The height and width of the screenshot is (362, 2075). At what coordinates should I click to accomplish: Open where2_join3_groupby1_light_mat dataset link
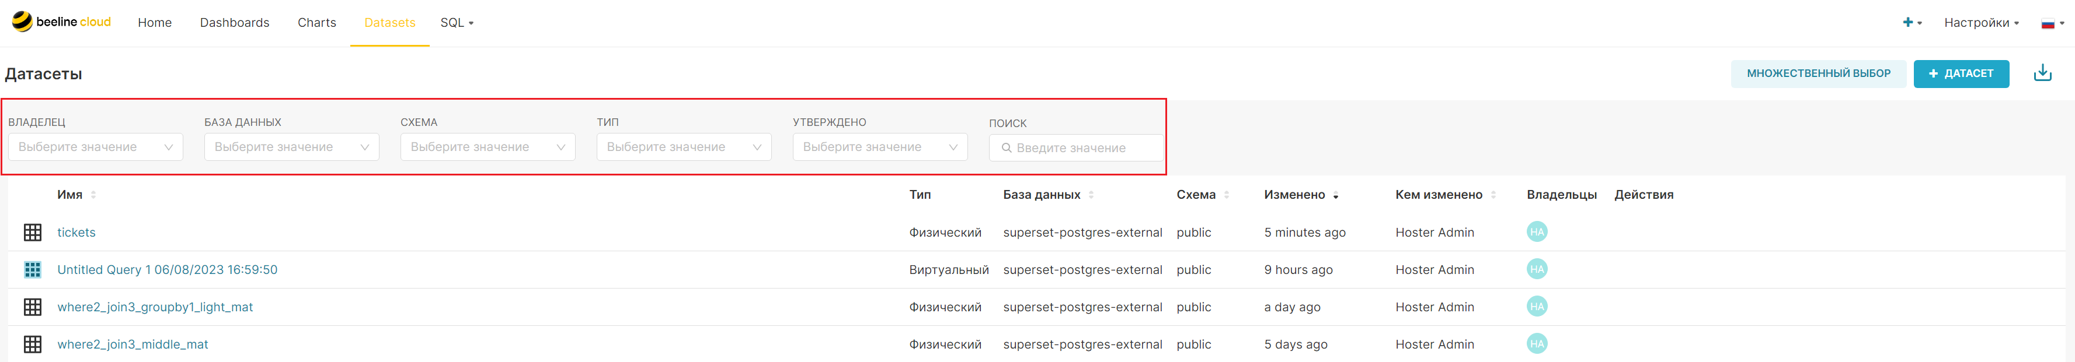click(x=155, y=307)
